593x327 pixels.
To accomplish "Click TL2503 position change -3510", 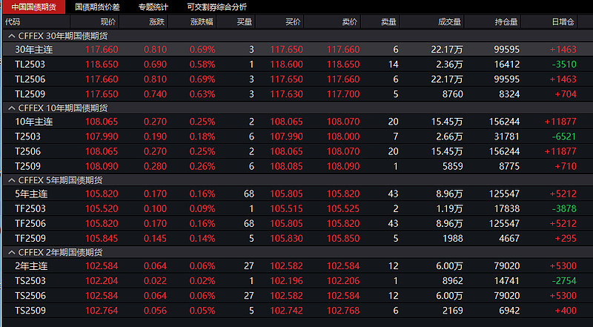I will coord(564,65).
